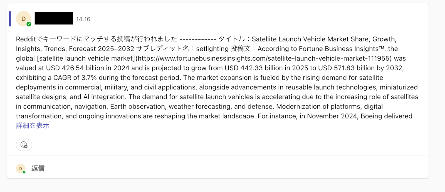Open the add reaction emoji button

coord(24,145)
